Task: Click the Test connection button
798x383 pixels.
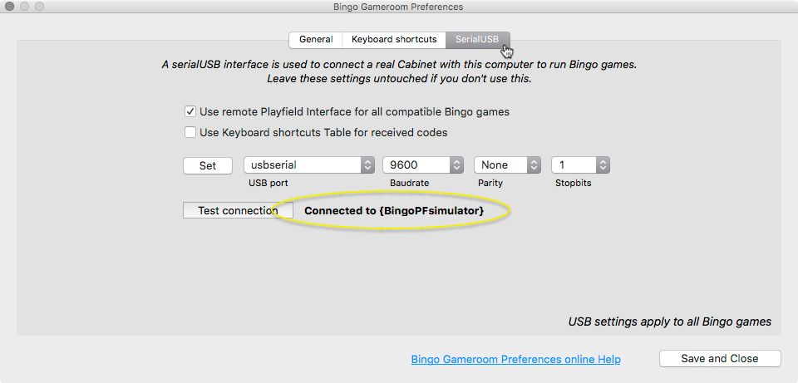Action: tap(238, 210)
